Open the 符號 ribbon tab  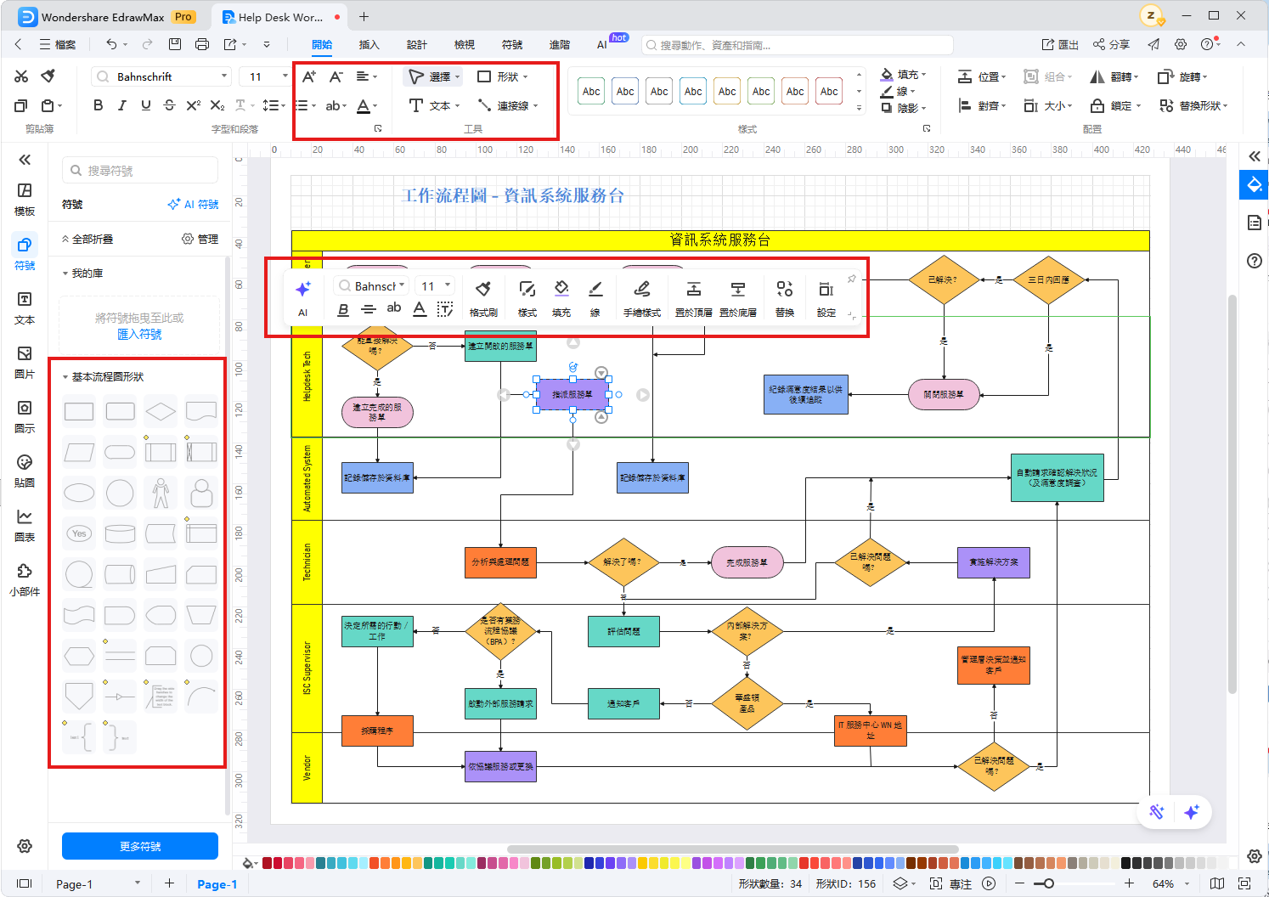512,44
